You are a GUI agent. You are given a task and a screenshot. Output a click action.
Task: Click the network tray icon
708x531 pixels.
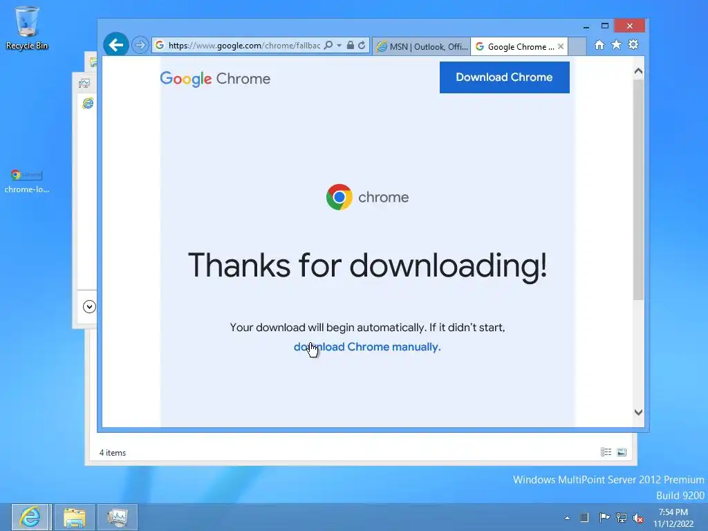(622, 518)
